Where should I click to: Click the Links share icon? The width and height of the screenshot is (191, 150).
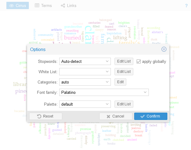[x=63, y=5]
